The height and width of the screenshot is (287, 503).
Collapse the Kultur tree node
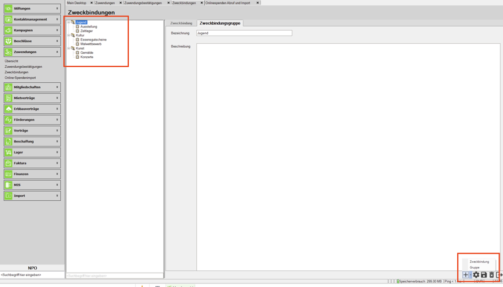point(69,35)
